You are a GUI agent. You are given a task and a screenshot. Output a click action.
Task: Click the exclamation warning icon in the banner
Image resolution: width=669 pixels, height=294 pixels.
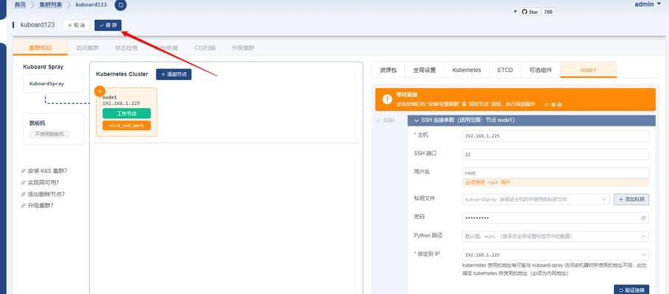click(387, 99)
